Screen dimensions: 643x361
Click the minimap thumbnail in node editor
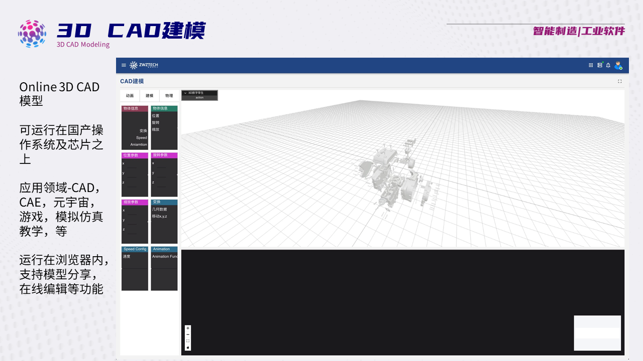597,333
